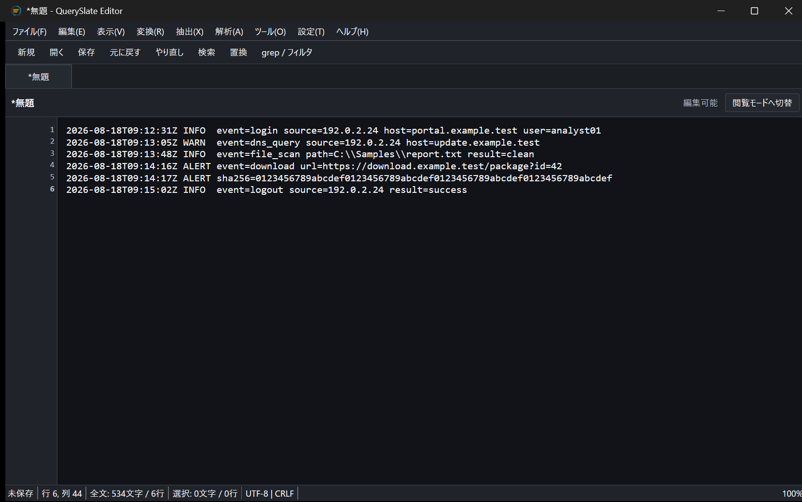
Task: Open 検索 from the toolbar
Action: (x=207, y=53)
